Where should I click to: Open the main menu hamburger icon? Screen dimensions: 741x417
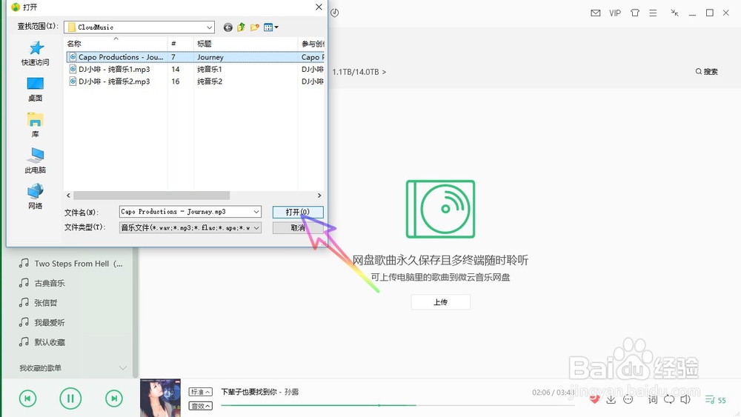[x=653, y=13]
